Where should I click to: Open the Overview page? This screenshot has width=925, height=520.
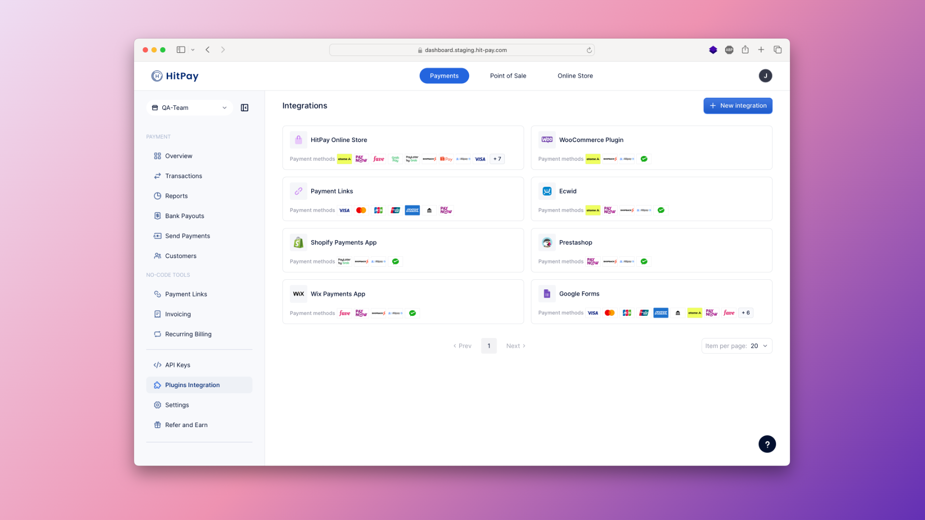(x=199, y=156)
